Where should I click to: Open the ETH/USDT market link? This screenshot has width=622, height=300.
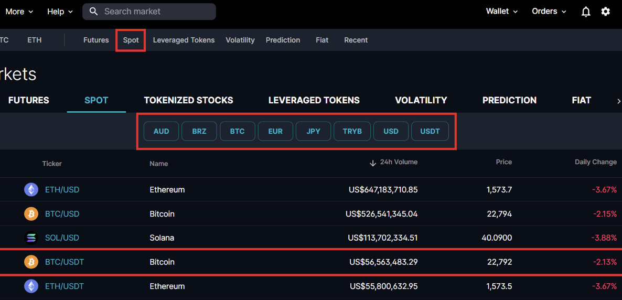tap(65, 286)
